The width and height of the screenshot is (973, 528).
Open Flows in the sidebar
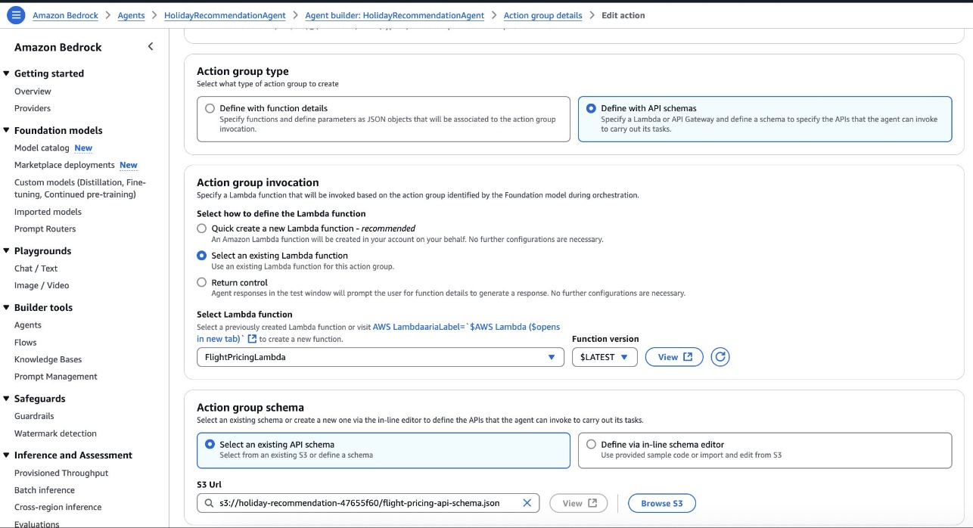tap(25, 343)
